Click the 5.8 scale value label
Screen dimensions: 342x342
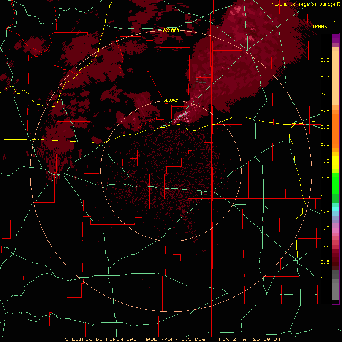click(x=325, y=127)
